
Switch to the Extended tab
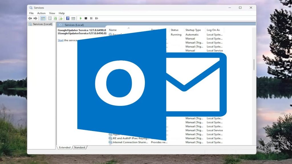click(64, 147)
